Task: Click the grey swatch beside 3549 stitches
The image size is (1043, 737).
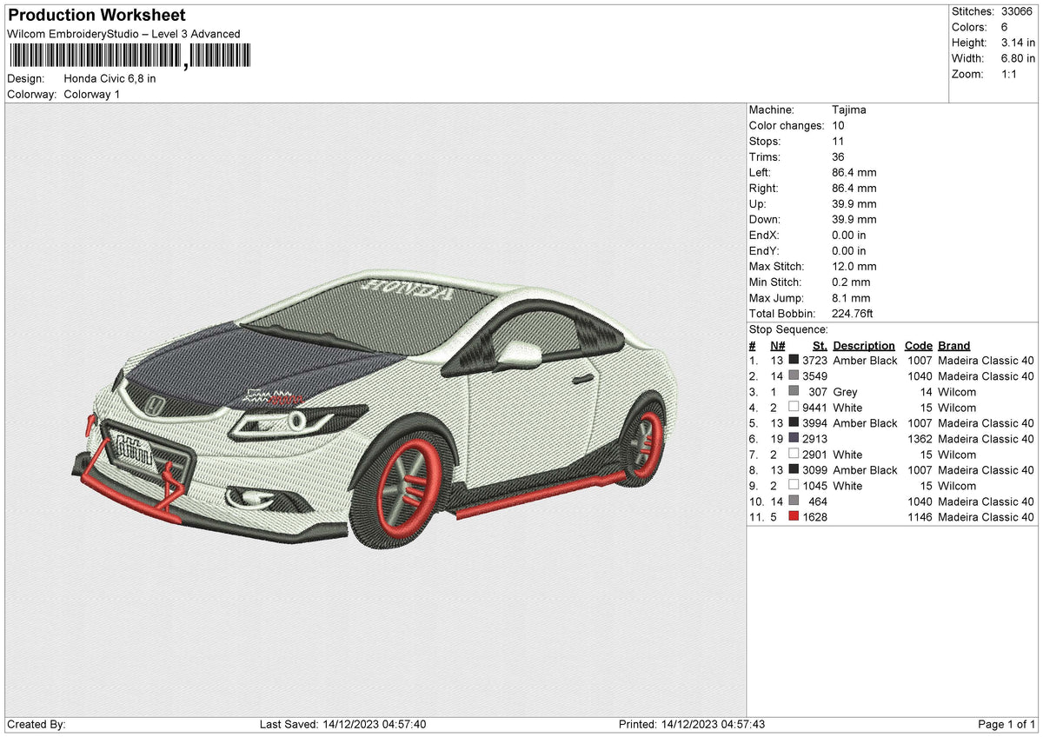Action: [794, 376]
